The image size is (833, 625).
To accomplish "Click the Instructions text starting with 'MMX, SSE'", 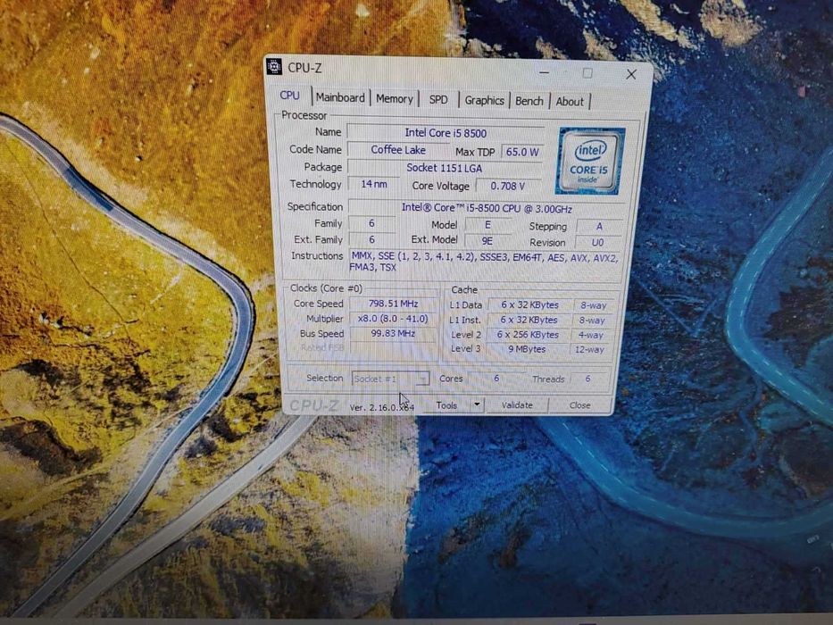I will tap(485, 262).
